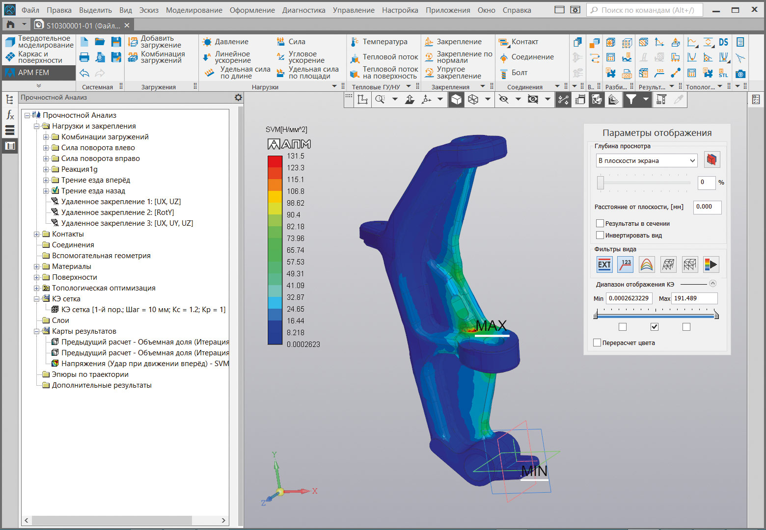The height and width of the screenshot is (530, 766).
Task: Collapse the КЭ сетка tree node
Action: pos(36,299)
